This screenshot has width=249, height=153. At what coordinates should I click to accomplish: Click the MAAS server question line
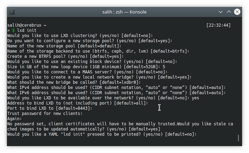click(87, 72)
